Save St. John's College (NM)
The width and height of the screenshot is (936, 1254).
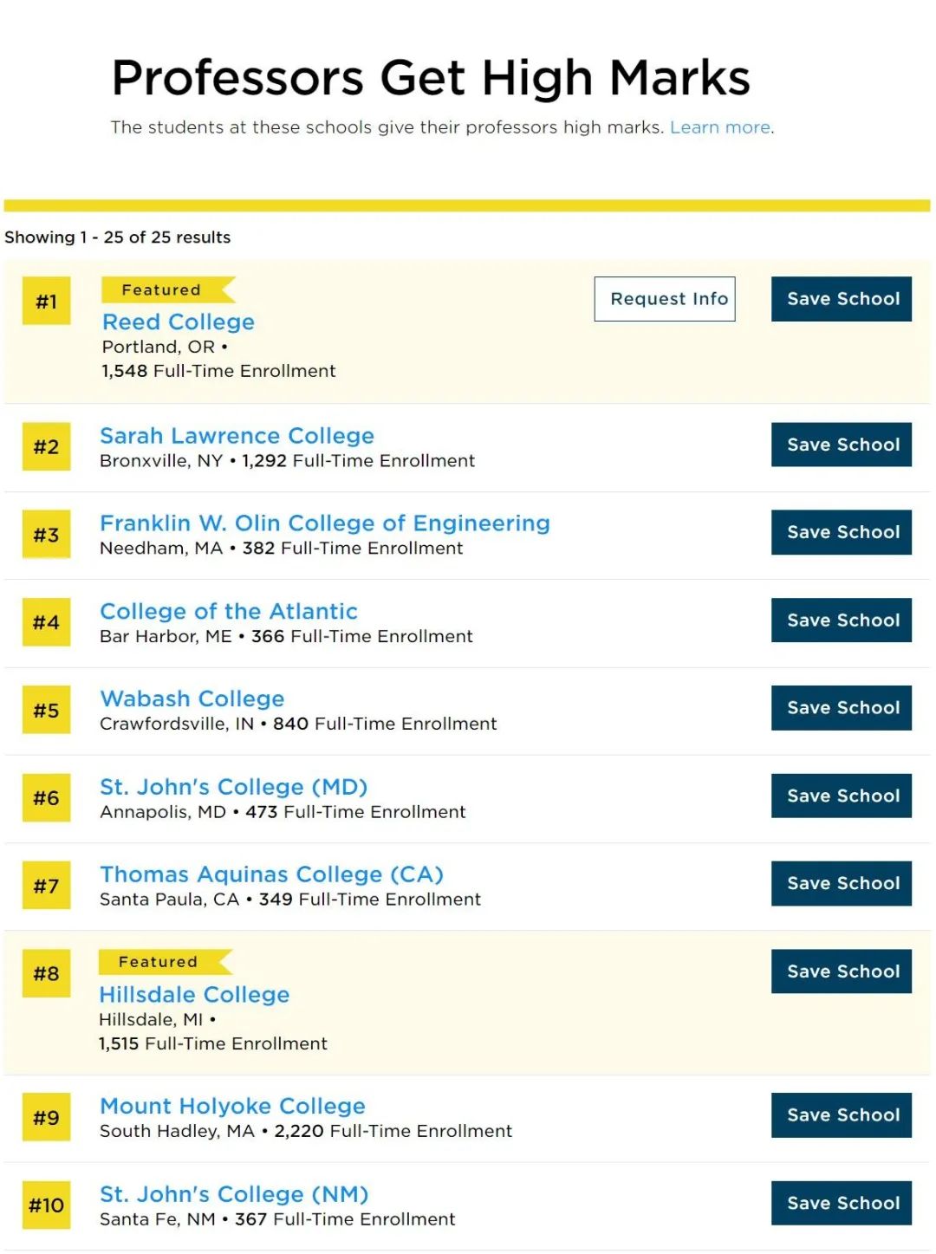pyautogui.click(x=842, y=1203)
